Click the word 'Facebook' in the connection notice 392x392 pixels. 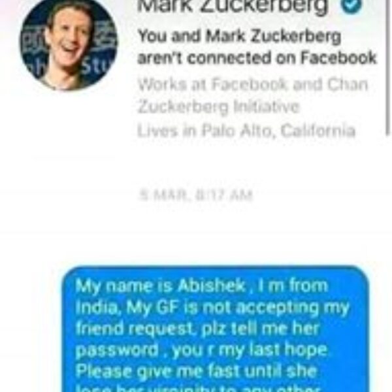[x=338, y=57]
